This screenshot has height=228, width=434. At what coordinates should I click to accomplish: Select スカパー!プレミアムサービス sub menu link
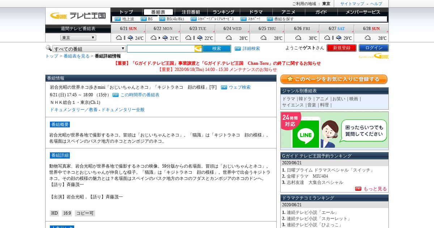pos(216,19)
